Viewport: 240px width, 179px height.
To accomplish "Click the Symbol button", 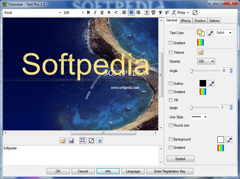I will pos(181,159).
